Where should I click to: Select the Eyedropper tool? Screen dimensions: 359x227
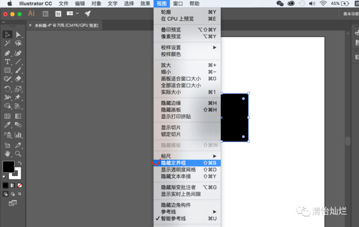pos(7,124)
